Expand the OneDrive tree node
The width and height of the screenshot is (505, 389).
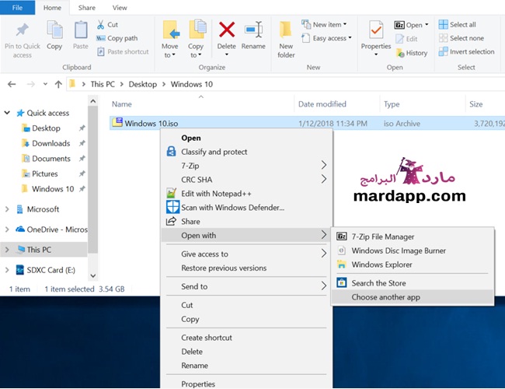point(7,230)
